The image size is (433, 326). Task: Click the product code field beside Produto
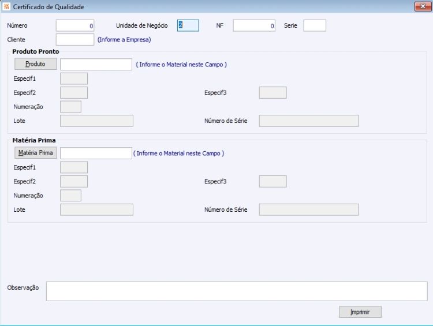click(96, 64)
